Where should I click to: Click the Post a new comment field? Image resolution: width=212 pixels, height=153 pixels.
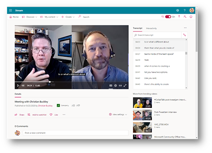coord(76,133)
